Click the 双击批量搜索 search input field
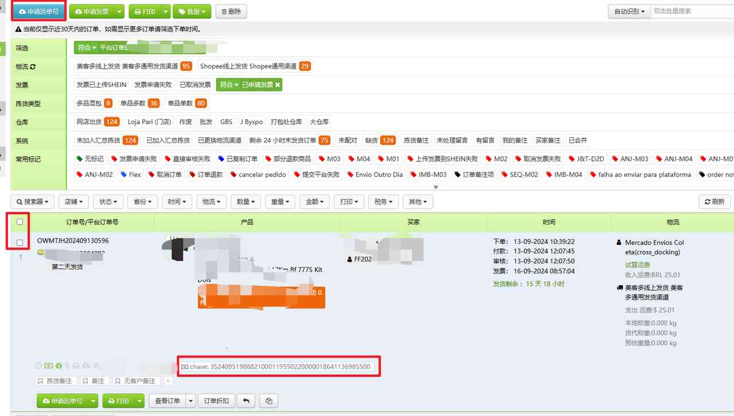This screenshot has width=734, height=416. pos(692,11)
